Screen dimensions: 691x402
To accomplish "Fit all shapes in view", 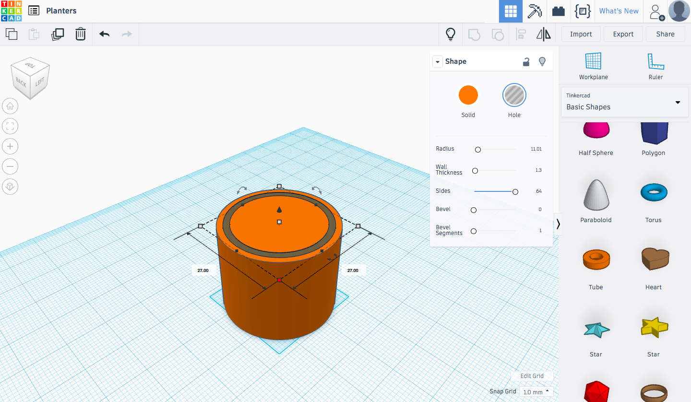I will 10,126.
